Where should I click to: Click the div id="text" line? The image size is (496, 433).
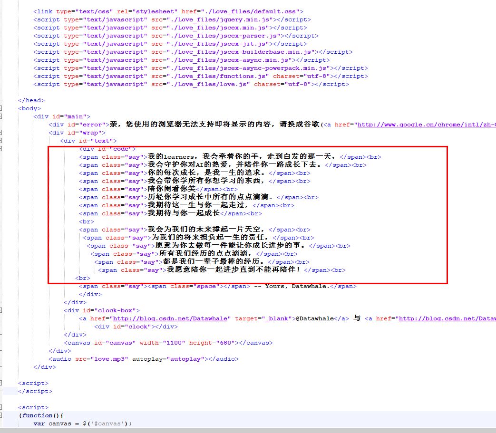point(88,141)
